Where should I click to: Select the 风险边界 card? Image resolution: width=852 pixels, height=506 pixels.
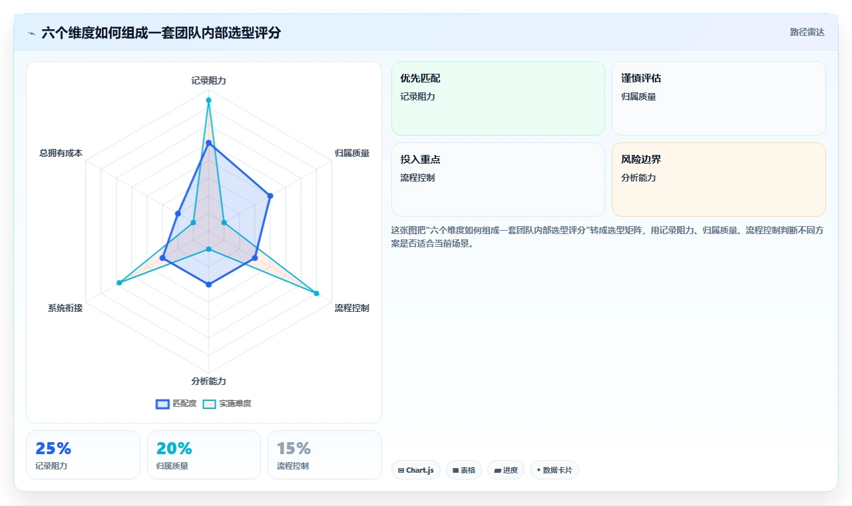point(719,180)
